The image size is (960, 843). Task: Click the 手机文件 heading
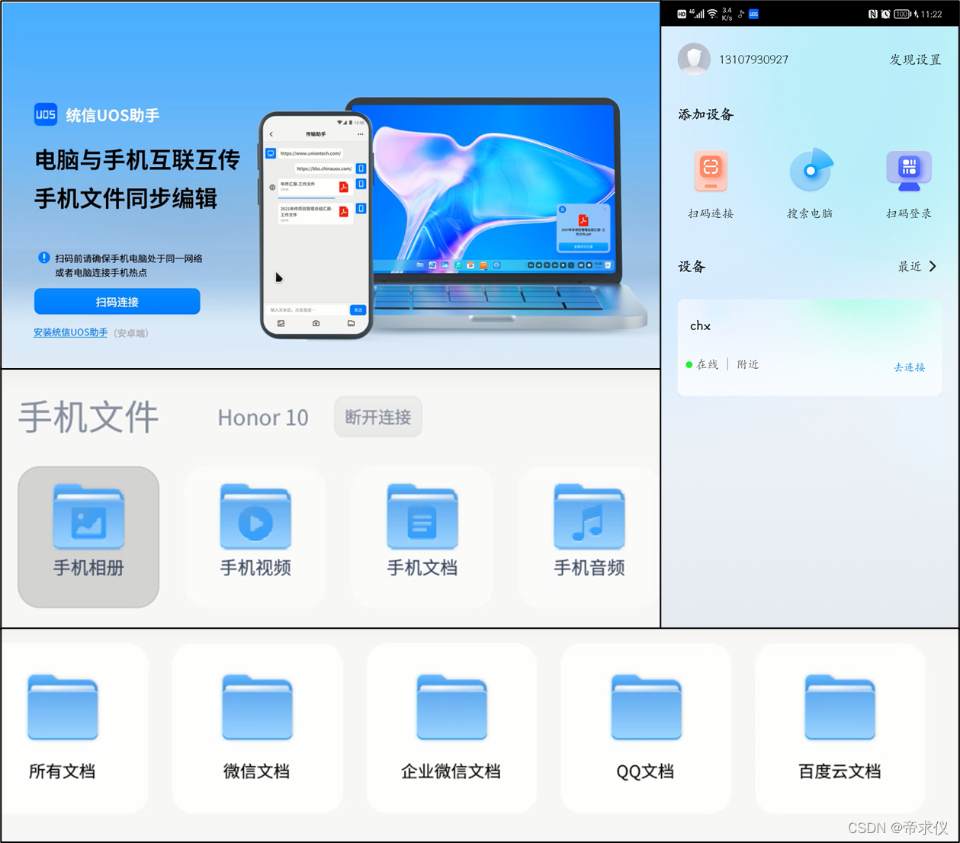tap(88, 417)
